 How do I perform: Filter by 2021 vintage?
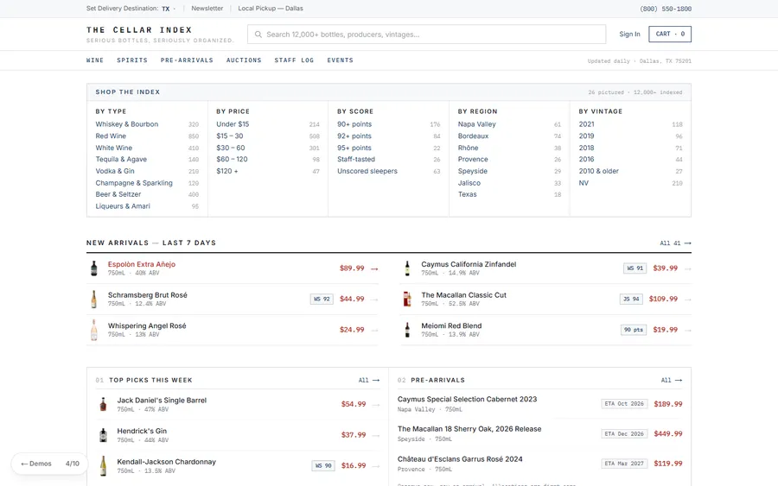click(x=586, y=124)
